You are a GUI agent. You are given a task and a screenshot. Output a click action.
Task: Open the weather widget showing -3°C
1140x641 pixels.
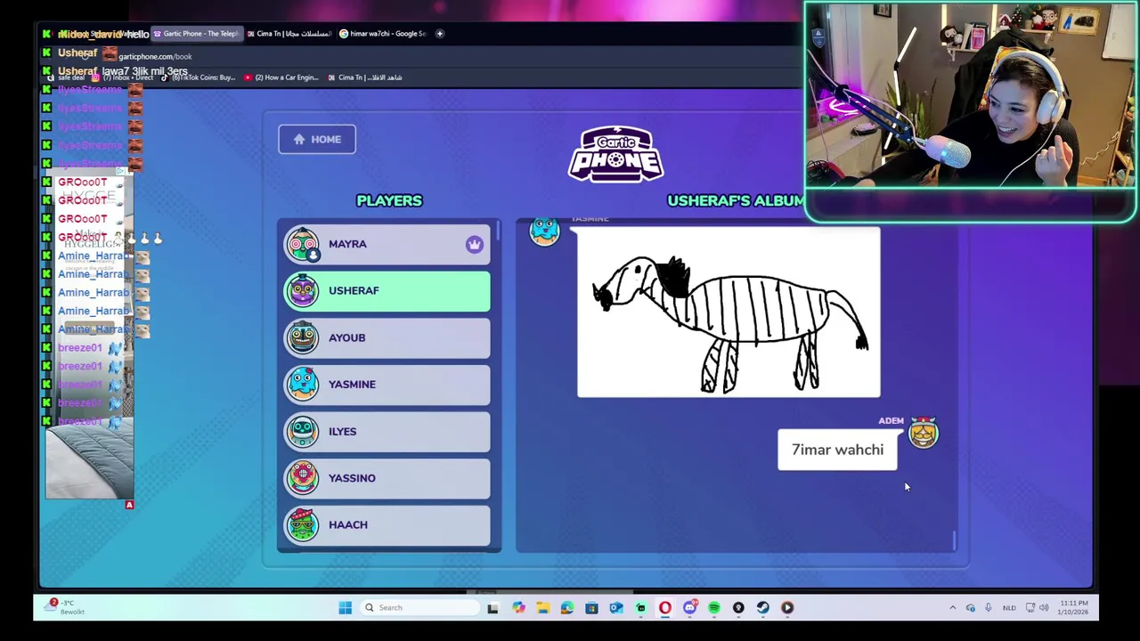(x=67, y=607)
